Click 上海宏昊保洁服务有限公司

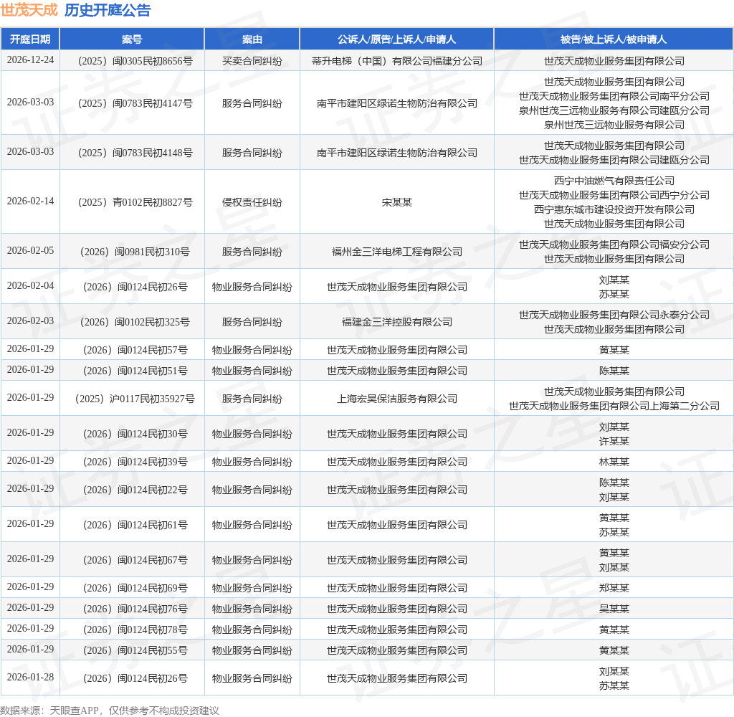[396, 399]
